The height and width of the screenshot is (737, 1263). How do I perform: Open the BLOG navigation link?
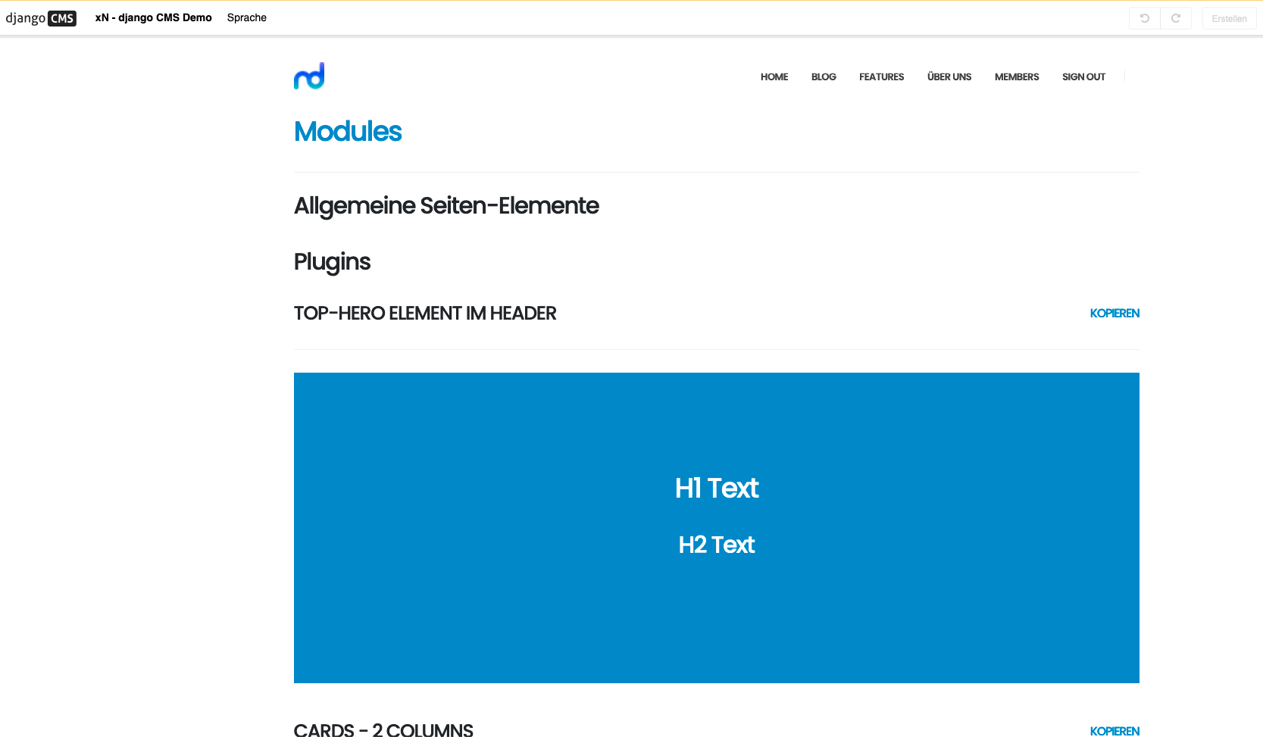(x=824, y=77)
